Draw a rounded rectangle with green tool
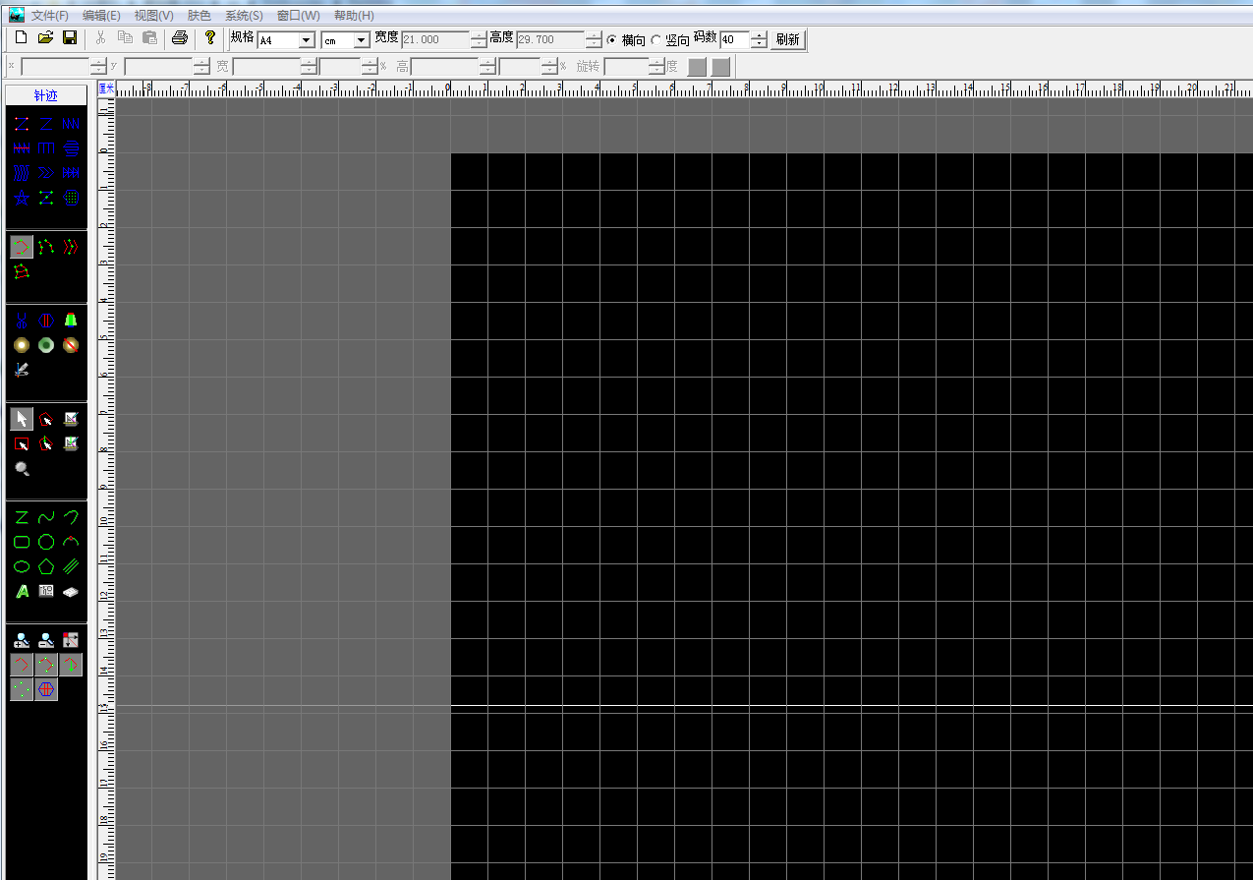 click(x=22, y=542)
